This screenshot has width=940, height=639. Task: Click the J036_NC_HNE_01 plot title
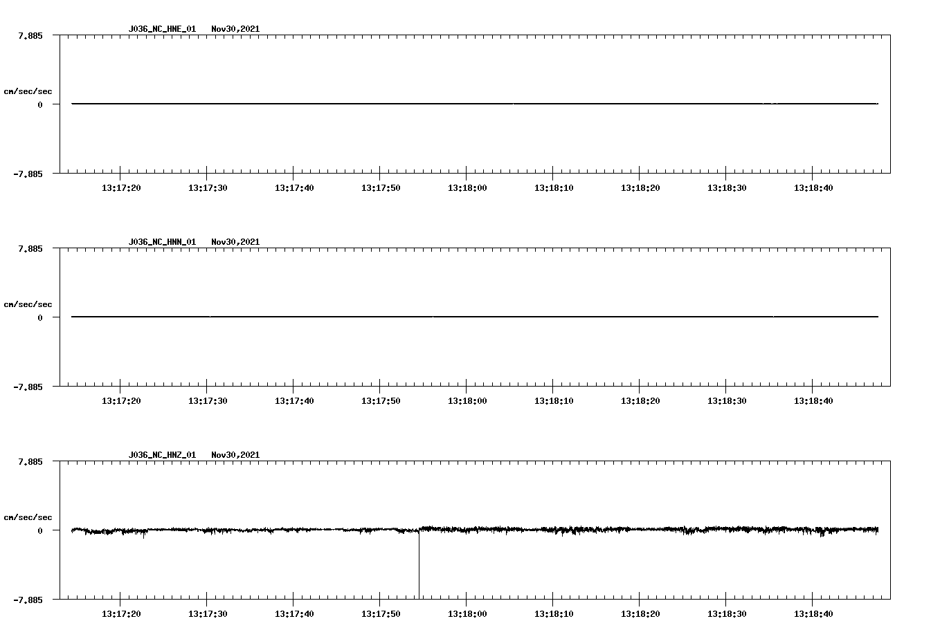pyautogui.click(x=162, y=29)
